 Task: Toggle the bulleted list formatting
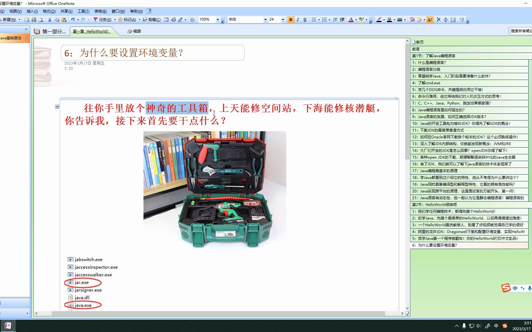point(314,19)
